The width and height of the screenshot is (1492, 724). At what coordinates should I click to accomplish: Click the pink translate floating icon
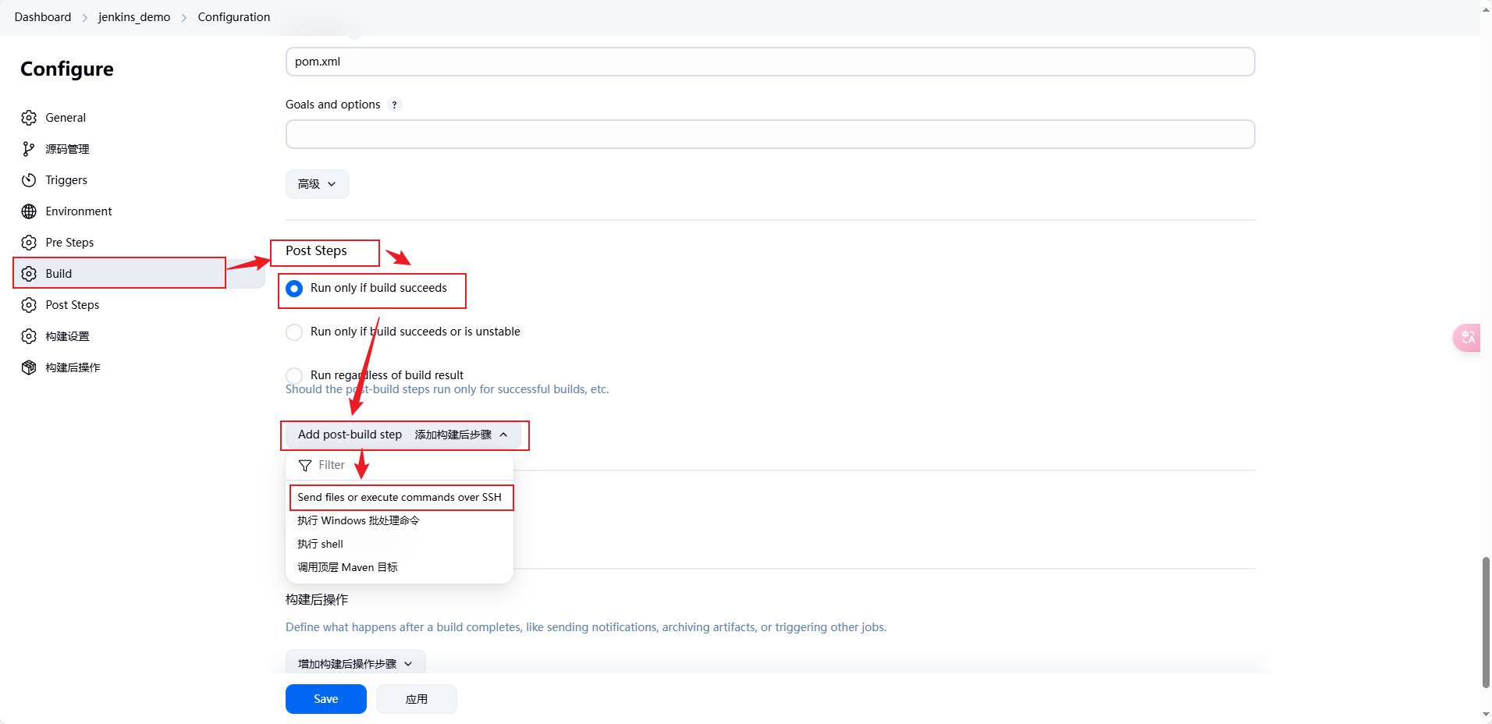[x=1467, y=338]
